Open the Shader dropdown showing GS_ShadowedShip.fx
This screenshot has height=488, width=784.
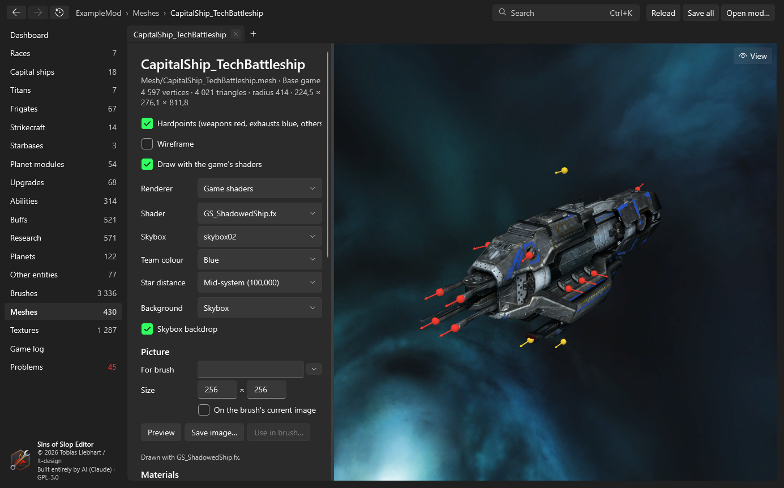point(259,213)
